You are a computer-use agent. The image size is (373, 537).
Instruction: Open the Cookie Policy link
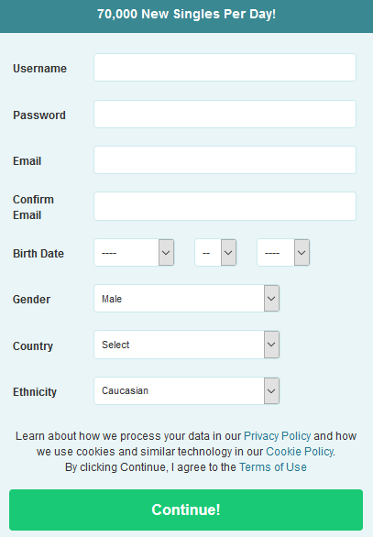click(x=300, y=452)
